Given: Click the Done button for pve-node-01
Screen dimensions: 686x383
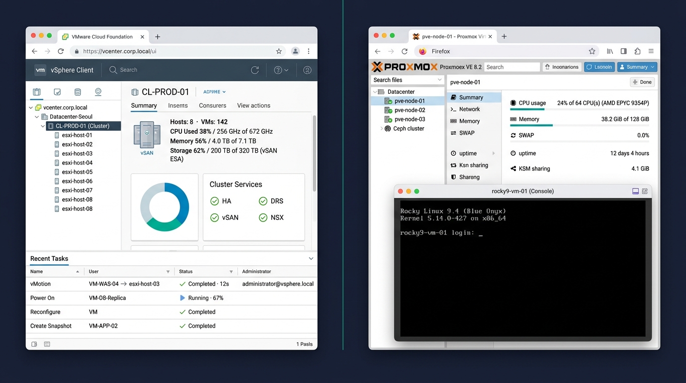Looking at the screenshot, I should coord(642,82).
